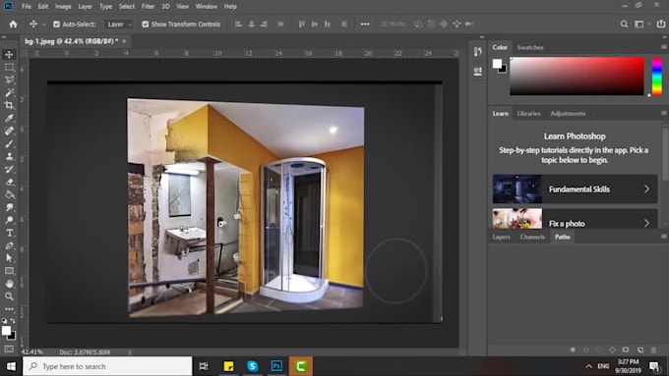669x376 pixels.
Task: Open the Properties panel icon
Action: (x=478, y=71)
